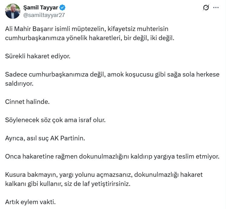Click the "Sürekli hakaret ediyor." sentence
Screen dimensions: 226x209
38,57
